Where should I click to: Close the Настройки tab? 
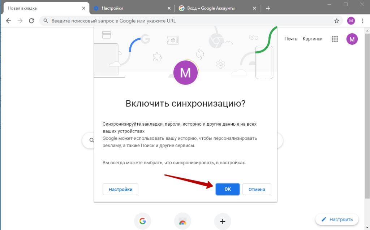click(169, 8)
